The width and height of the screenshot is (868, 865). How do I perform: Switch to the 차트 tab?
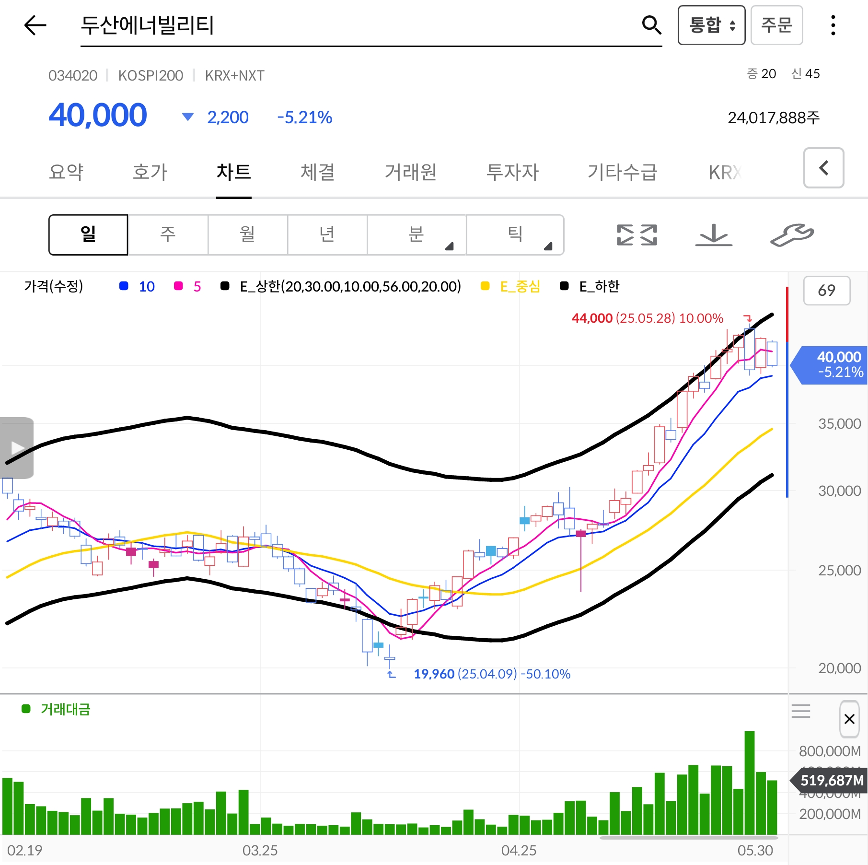(x=234, y=172)
